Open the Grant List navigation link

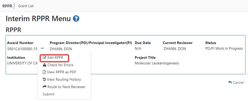coord(26,6)
